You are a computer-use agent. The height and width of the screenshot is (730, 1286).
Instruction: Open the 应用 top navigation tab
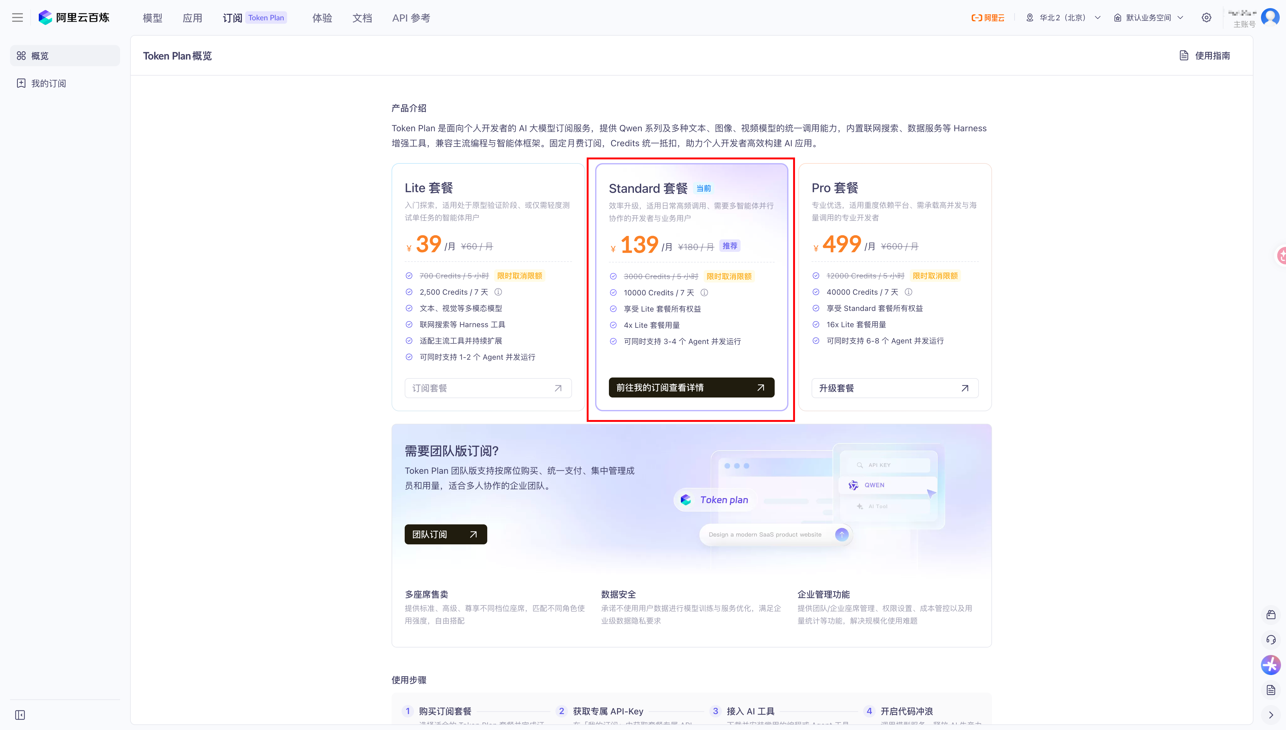[x=192, y=18]
